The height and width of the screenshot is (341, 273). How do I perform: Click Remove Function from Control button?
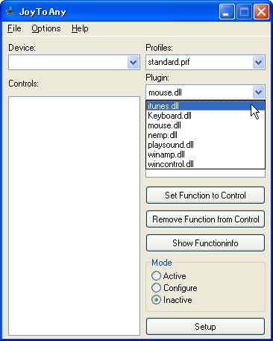(205, 219)
